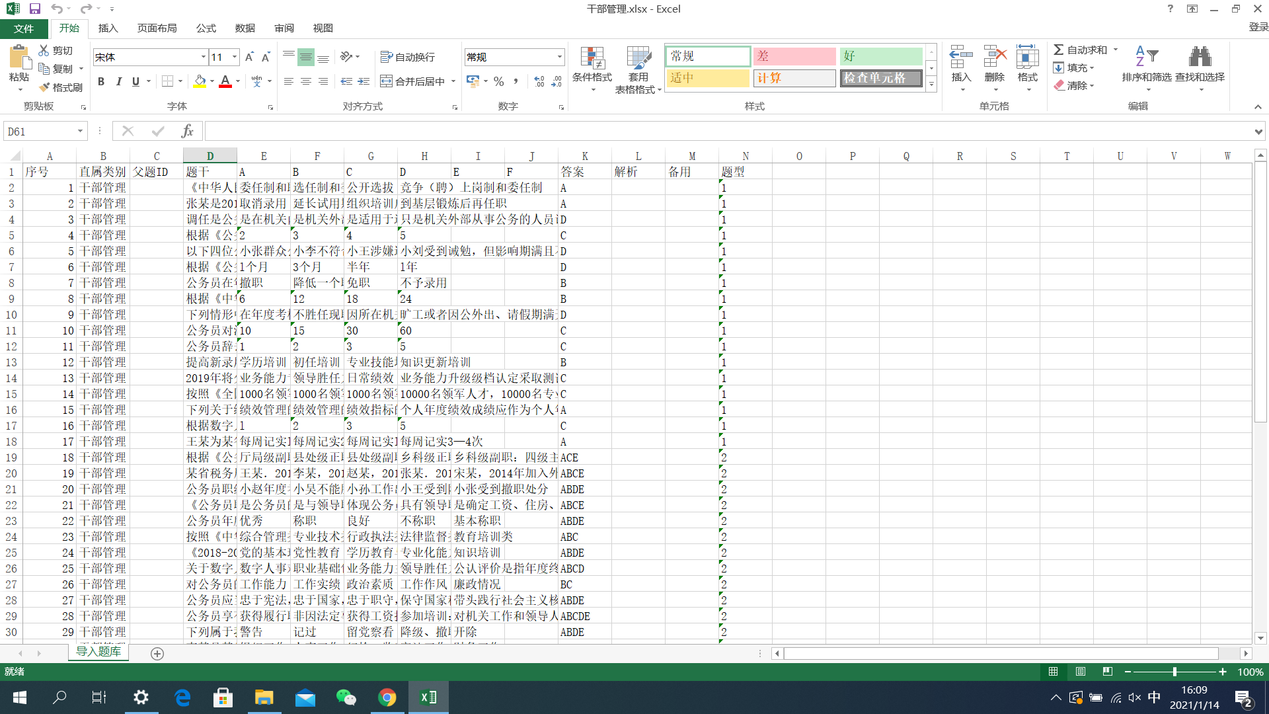
Task: Select the 导入题库 sheet tab
Action: point(98,652)
